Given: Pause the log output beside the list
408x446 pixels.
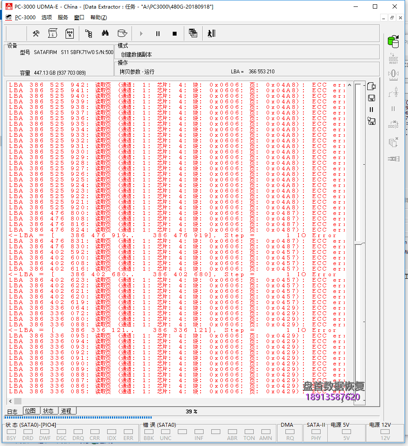Looking at the screenshot, I should pyautogui.click(x=372, y=110).
